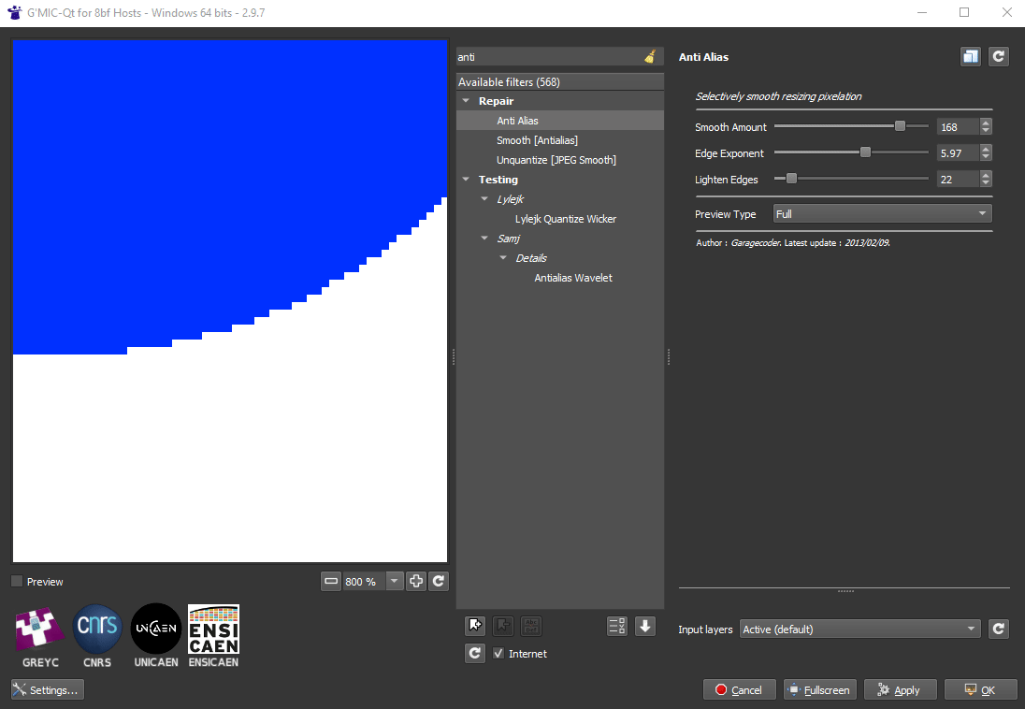Select the Smooth [Antialias] filter
1025x709 pixels.
coord(538,139)
